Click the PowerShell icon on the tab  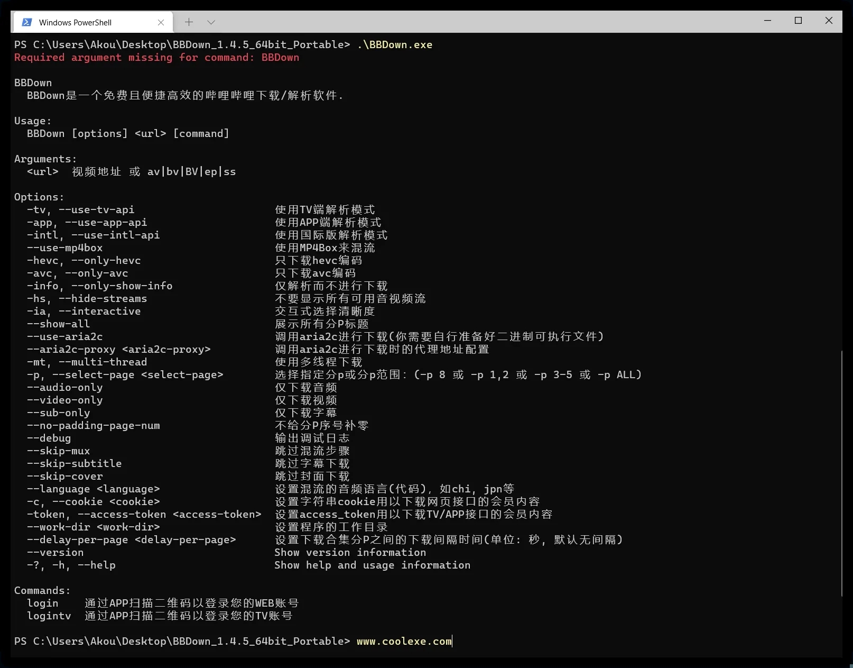tap(27, 22)
